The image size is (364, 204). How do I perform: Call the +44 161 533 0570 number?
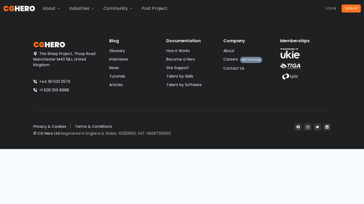coord(55,82)
